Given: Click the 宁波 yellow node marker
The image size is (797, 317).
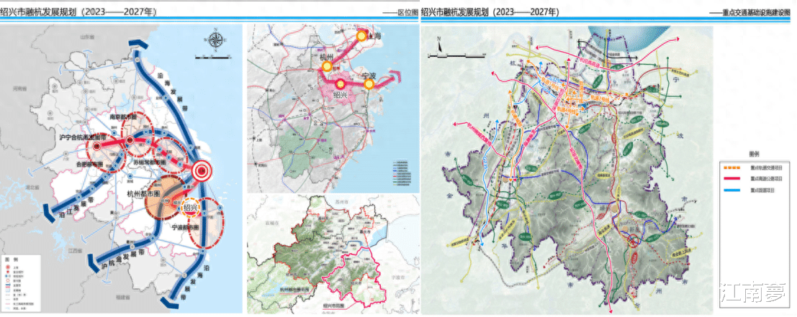Looking at the screenshot, I should coord(369,86).
